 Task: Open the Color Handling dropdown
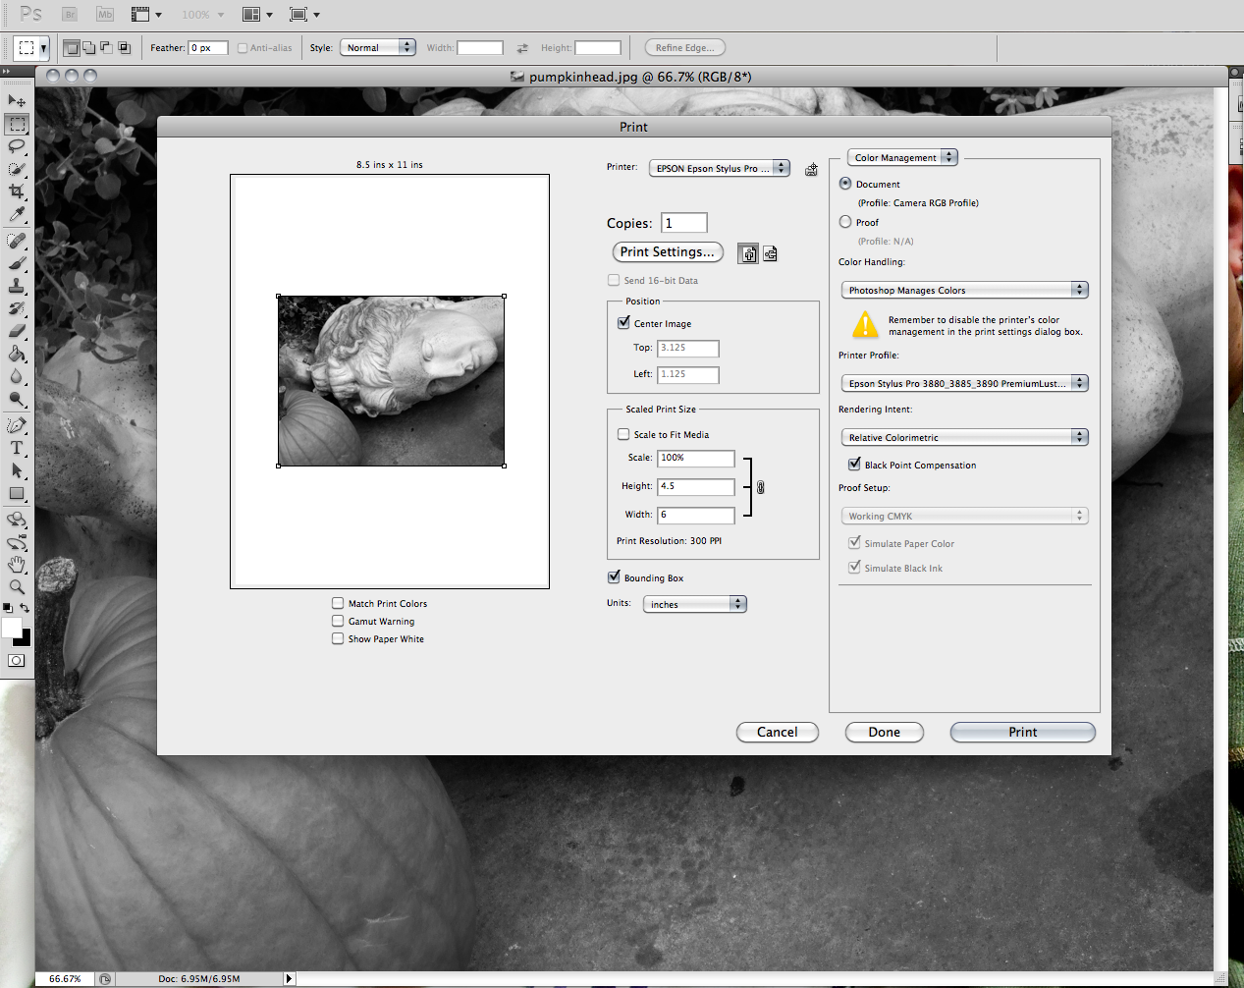click(964, 290)
